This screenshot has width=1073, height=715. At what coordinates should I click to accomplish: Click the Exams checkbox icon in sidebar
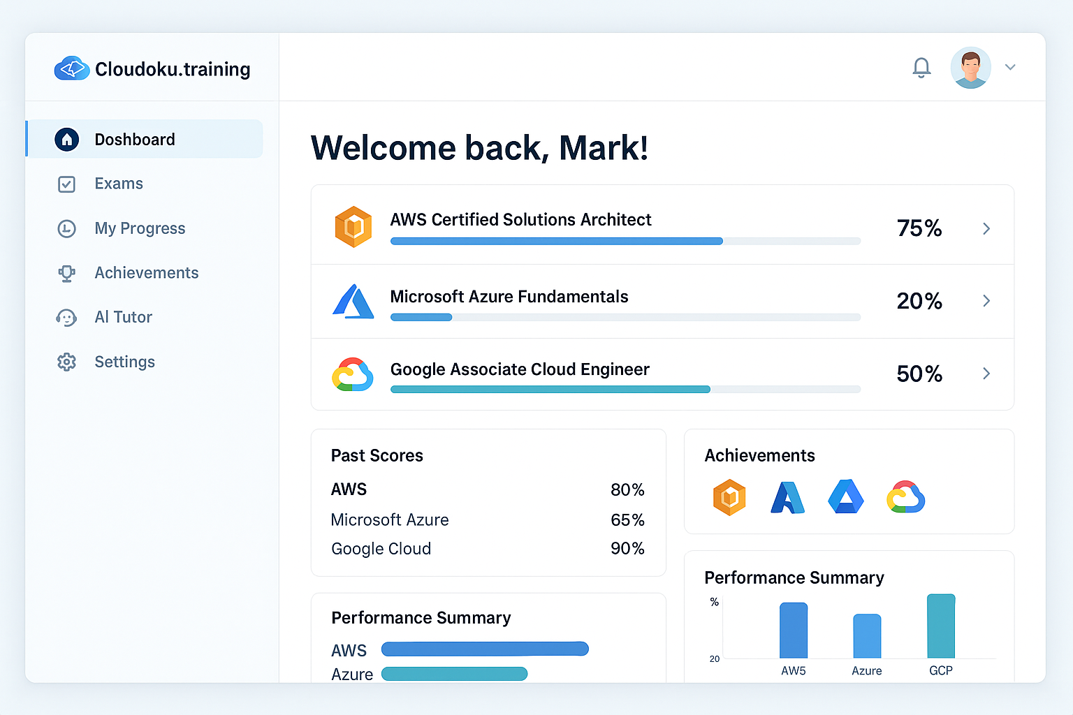tap(66, 184)
